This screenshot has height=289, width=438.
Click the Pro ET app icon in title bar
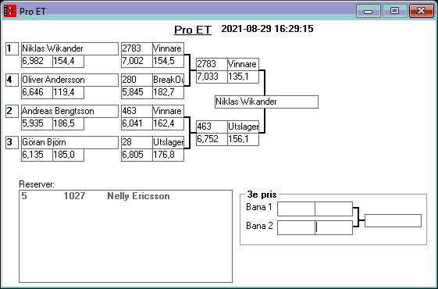click(x=10, y=11)
